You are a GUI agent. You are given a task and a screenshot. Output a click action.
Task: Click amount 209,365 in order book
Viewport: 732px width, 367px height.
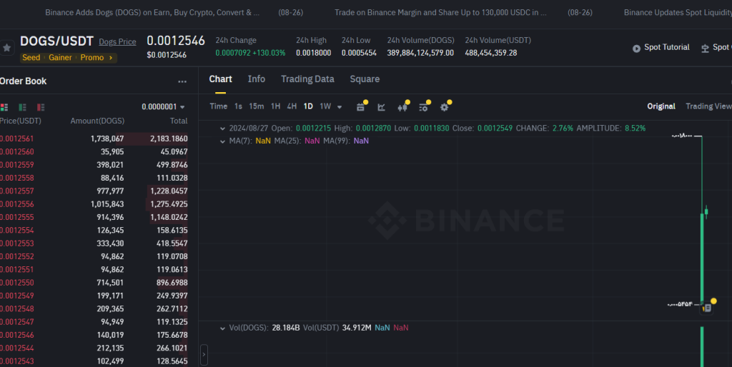112,308
